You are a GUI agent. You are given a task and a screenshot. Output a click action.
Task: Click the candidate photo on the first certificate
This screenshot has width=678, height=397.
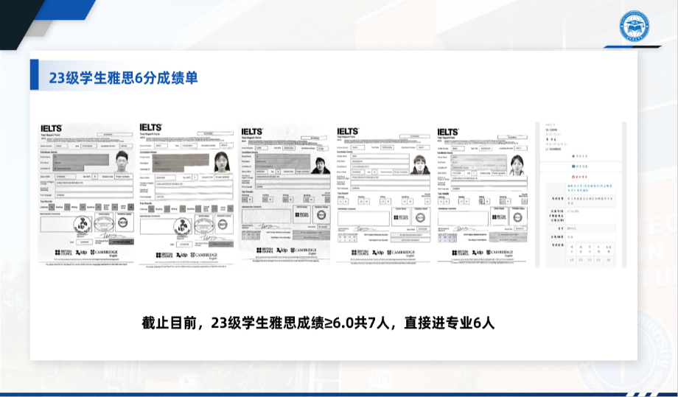[122, 161]
